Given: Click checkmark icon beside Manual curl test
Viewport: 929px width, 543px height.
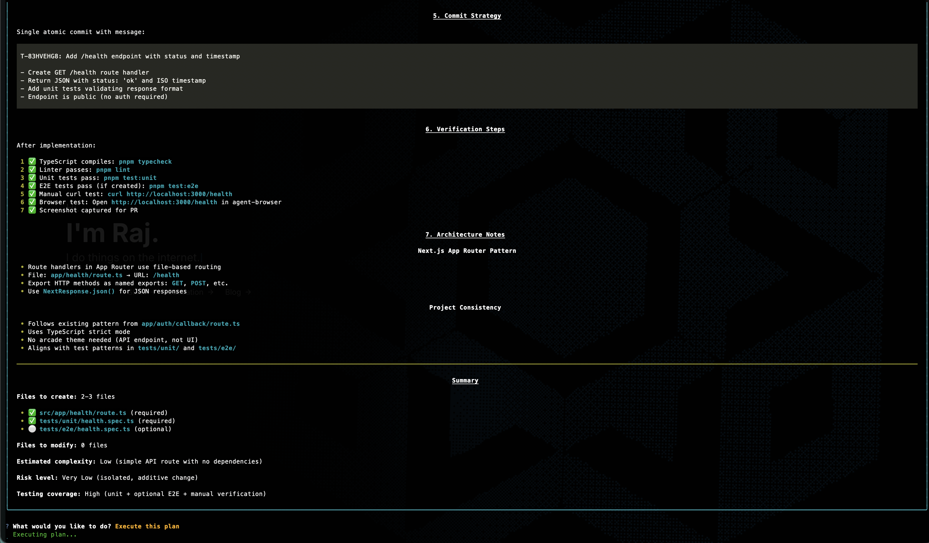Looking at the screenshot, I should (32, 194).
